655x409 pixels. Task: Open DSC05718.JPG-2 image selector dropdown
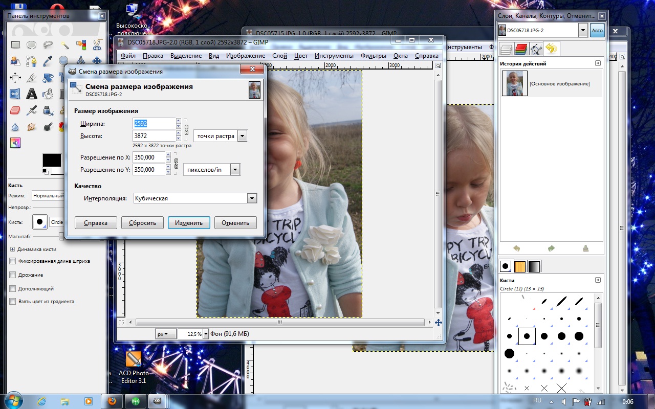(583, 31)
